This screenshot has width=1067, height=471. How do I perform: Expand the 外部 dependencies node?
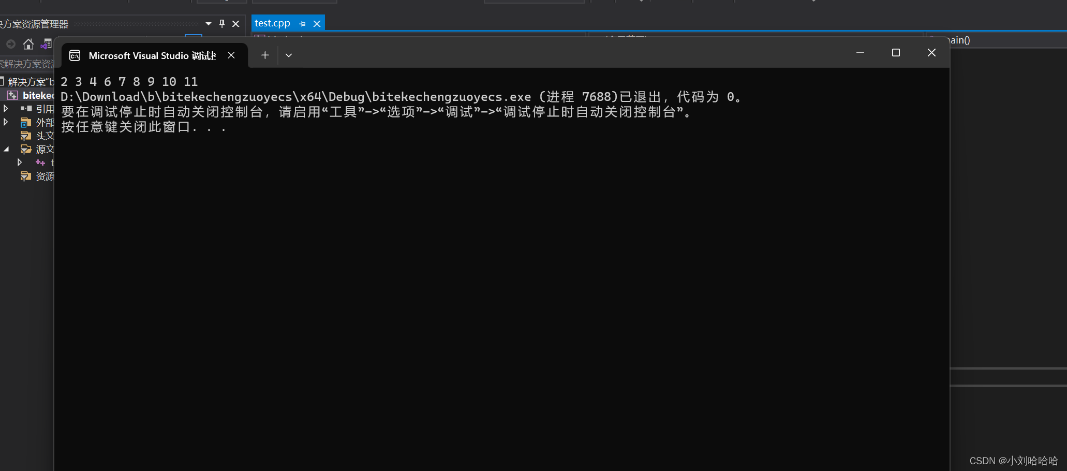(6, 122)
